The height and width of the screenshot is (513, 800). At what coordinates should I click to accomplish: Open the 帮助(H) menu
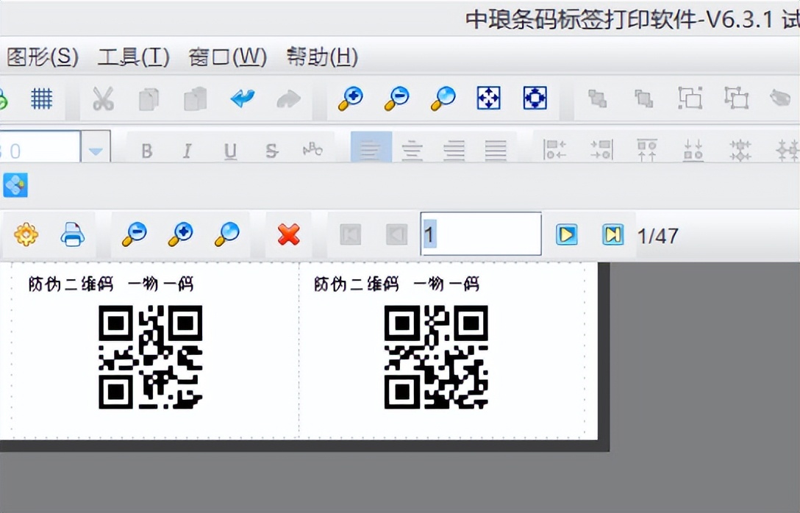point(322,57)
